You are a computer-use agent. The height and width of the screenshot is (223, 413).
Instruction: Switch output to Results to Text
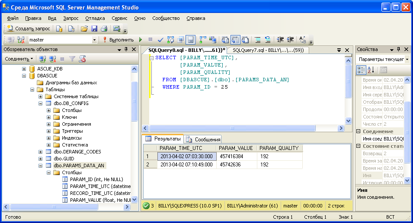point(225,40)
